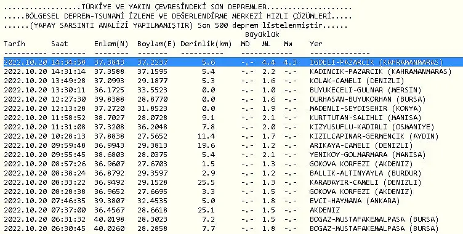This screenshot has height=234, width=463.
Task: Click the BUYUKECELI-GULNAR (MERSIN) location
Action: [366, 90]
